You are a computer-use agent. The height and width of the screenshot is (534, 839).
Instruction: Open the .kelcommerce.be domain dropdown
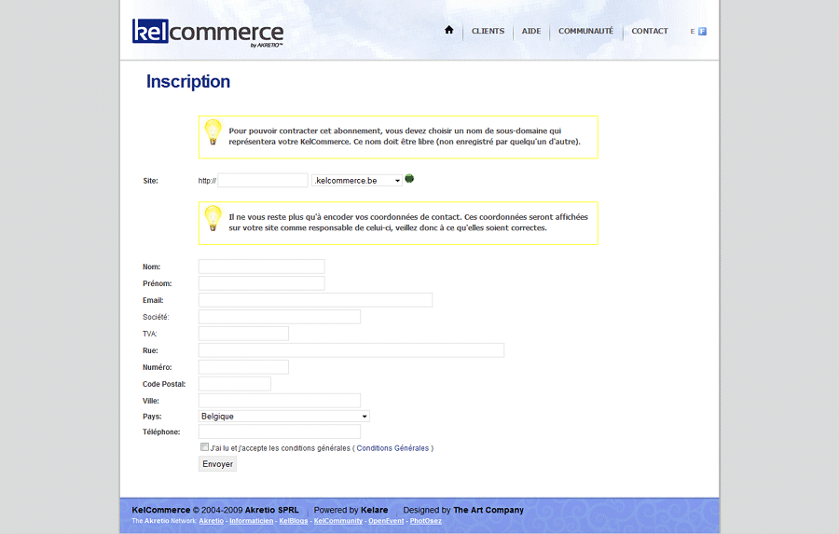357,181
